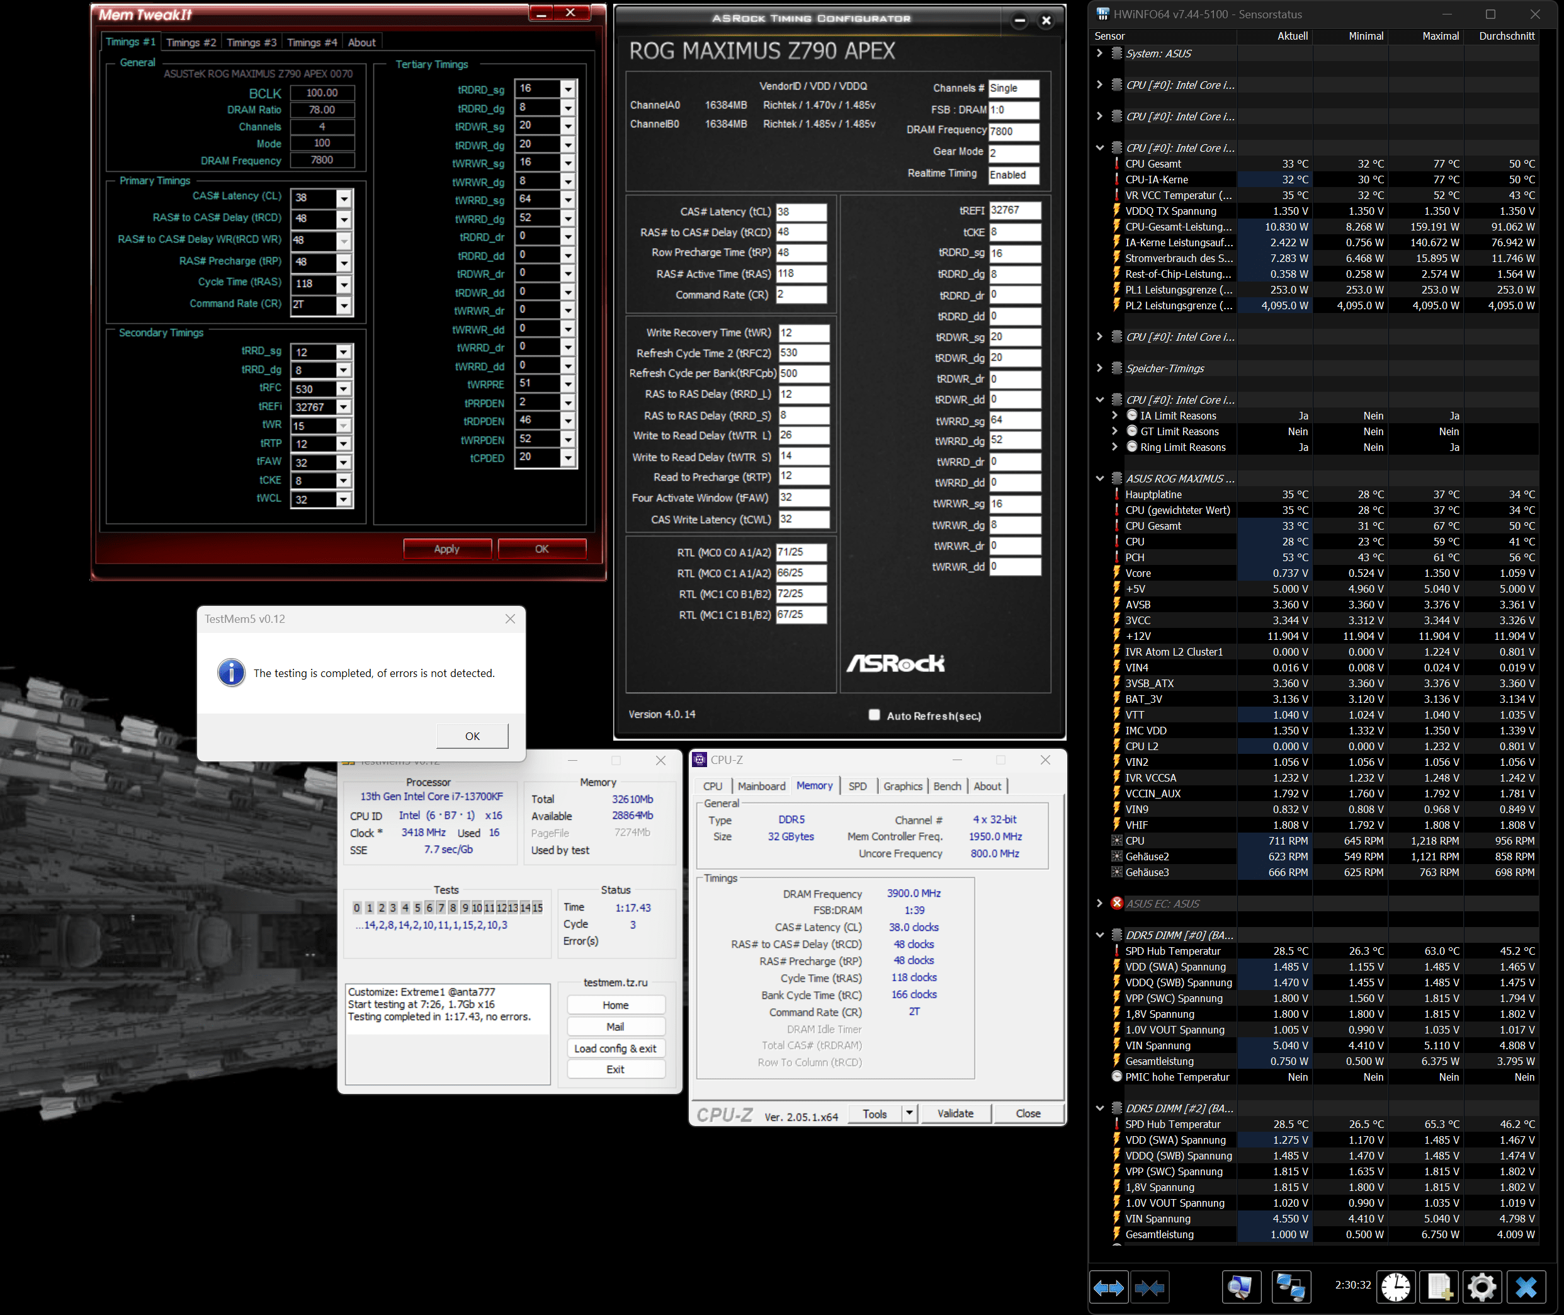Click HWiNFO expand-columns double arrow icon
1564x1315 pixels.
[1108, 1287]
